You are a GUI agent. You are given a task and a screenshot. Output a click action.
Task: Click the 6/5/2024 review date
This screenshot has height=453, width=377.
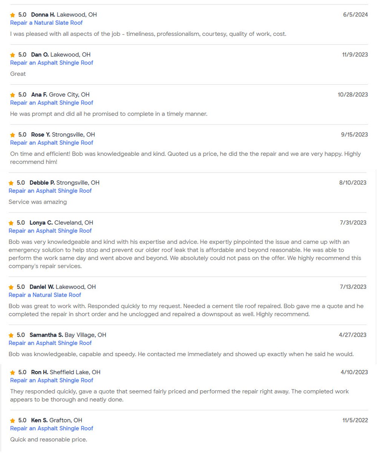[x=355, y=15]
